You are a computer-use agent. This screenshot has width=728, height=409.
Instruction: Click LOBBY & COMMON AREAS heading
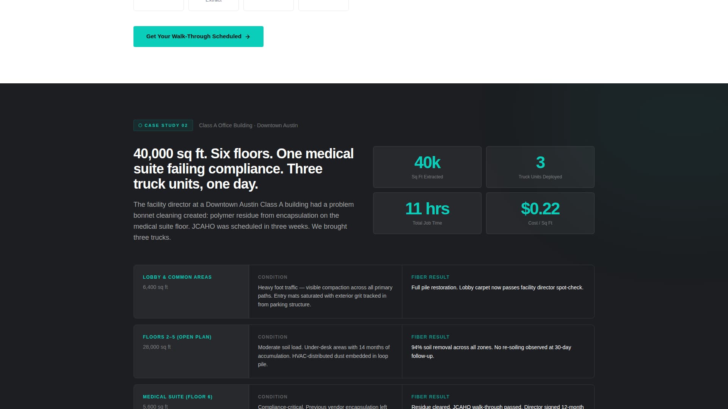[x=177, y=277]
